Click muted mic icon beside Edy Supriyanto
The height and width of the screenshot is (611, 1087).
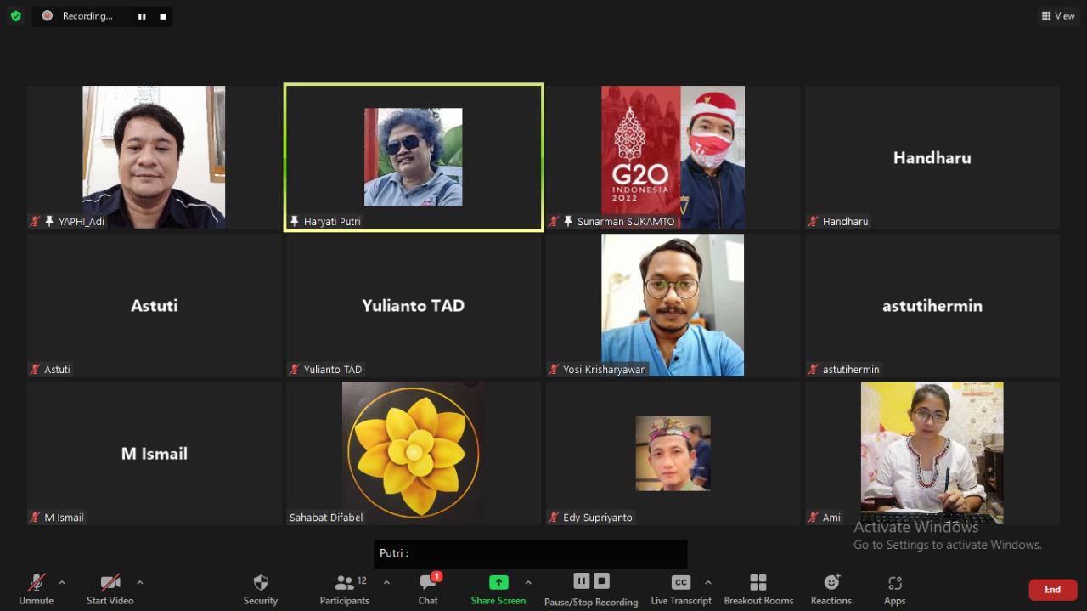coord(555,518)
